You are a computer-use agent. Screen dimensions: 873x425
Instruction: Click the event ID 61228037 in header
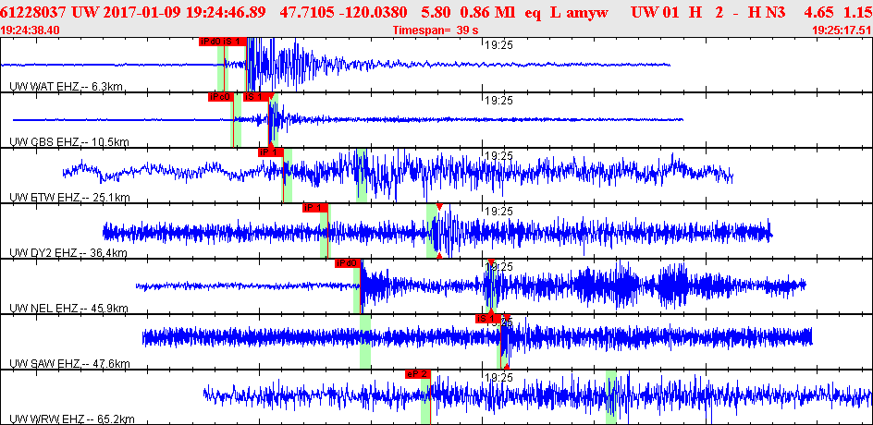point(35,14)
